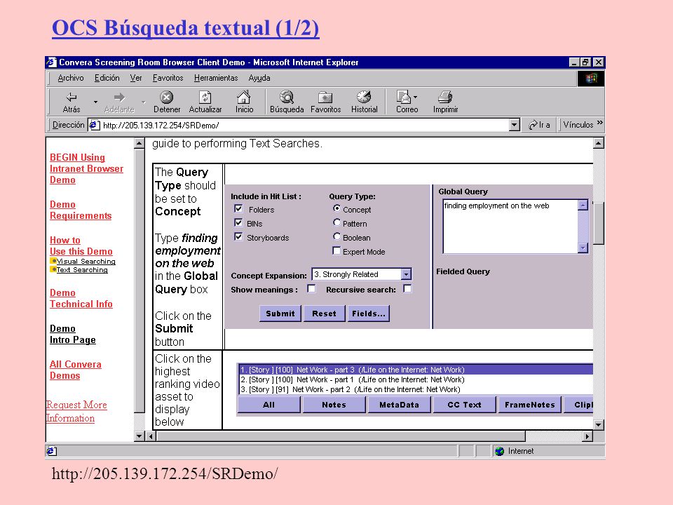Open the Adelante history dropdown arrow
The image size is (673, 505).
(x=143, y=102)
